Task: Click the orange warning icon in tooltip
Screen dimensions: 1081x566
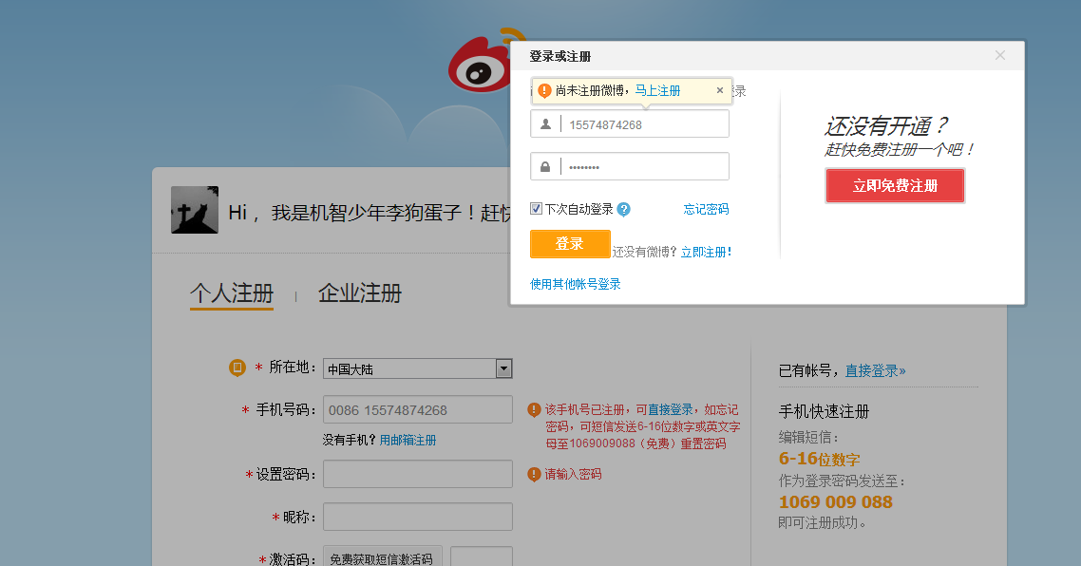Action: click(544, 90)
